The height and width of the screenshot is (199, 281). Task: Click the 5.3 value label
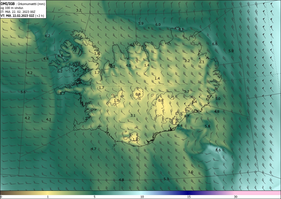[166, 179]
